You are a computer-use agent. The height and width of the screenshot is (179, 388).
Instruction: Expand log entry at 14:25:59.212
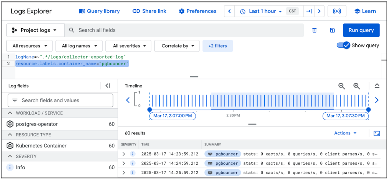(124, 172)
